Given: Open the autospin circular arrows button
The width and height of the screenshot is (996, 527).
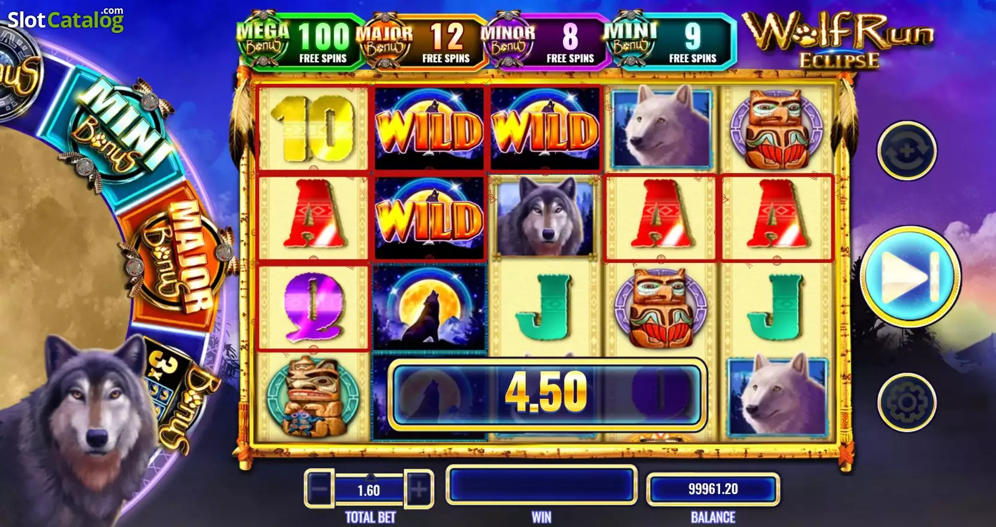Looking at the screenshot, I should (x=907, y=150).
